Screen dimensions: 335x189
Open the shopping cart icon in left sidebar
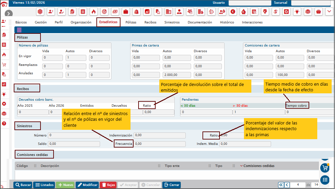point(4,65)
